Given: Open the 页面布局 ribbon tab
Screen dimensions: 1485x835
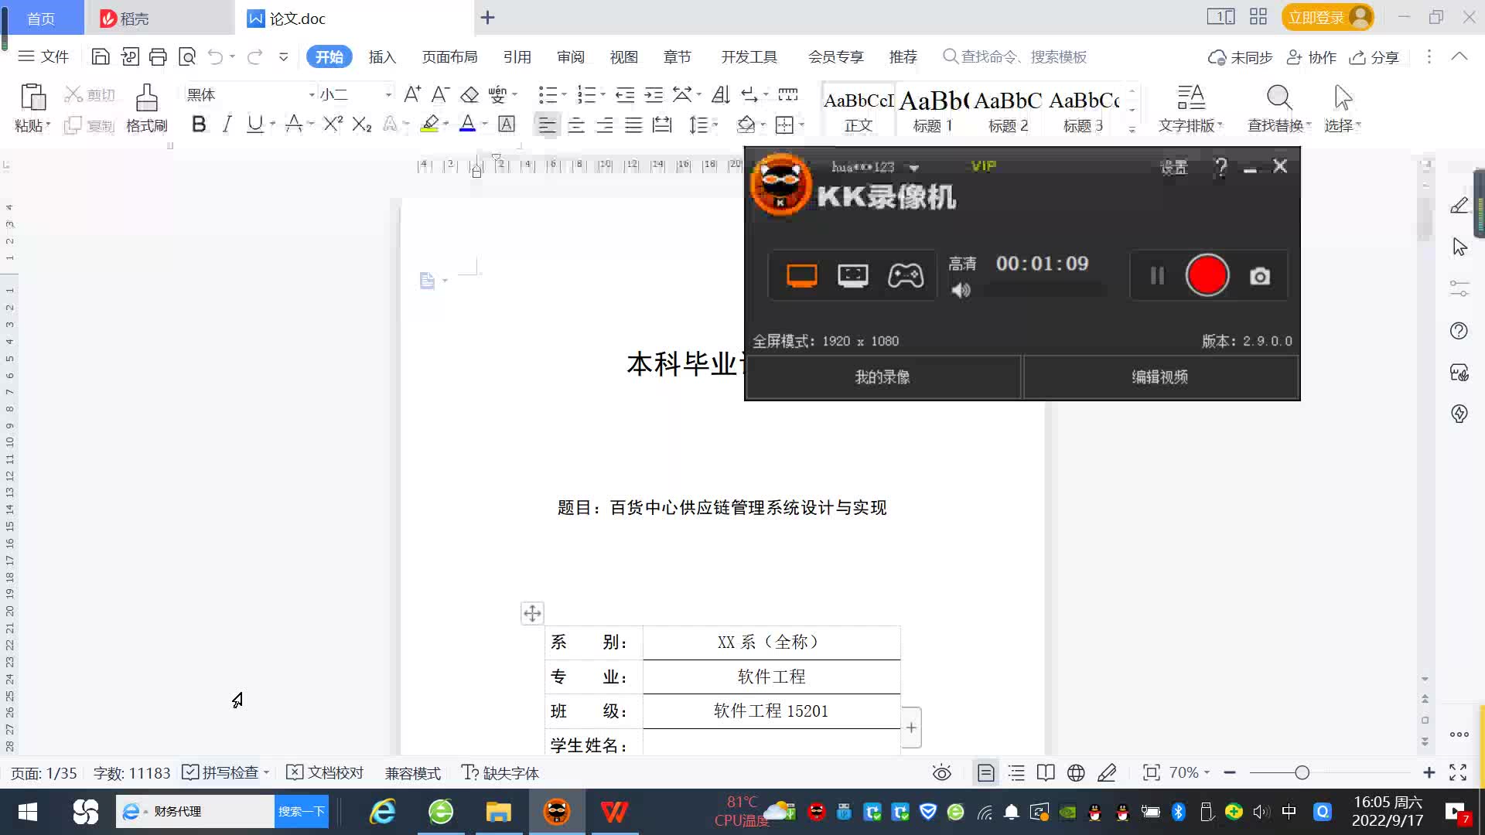Looking at the screenshot, I should pyautogui.click(x=449, y=56).
